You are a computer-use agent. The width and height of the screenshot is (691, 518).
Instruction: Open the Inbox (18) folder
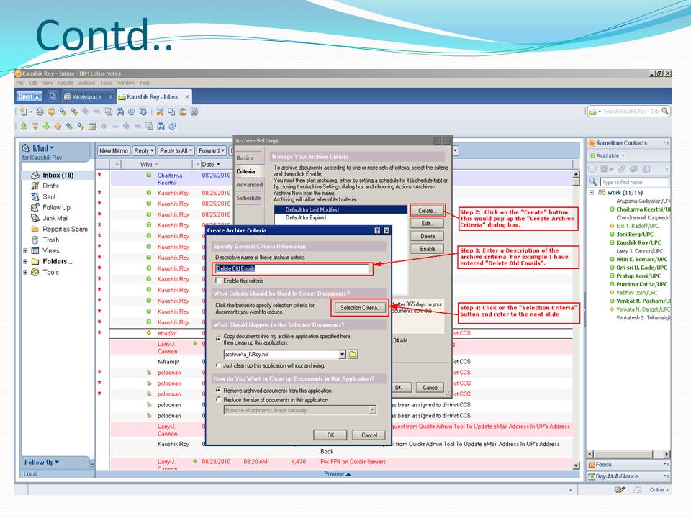pos(58,176)
